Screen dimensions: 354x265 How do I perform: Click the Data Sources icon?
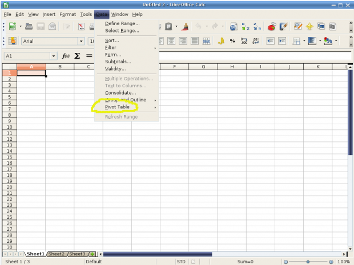(332, 26)
